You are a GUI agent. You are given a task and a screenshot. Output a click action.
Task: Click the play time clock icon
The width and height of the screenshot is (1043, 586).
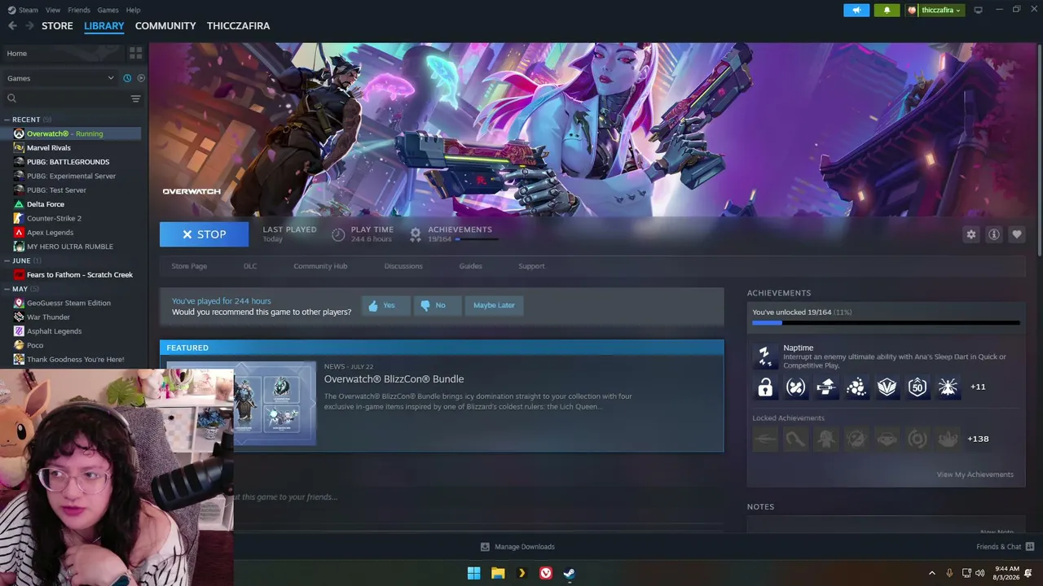click(x=338, y=234)
